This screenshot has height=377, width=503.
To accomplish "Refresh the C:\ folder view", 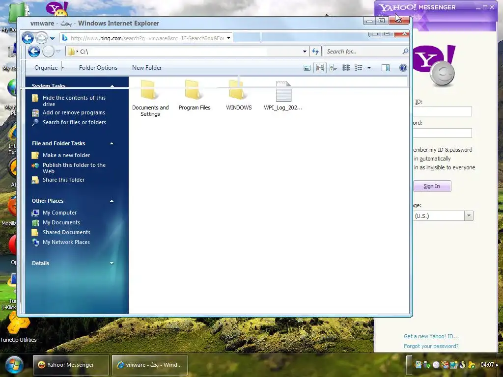I will (315, 51).
